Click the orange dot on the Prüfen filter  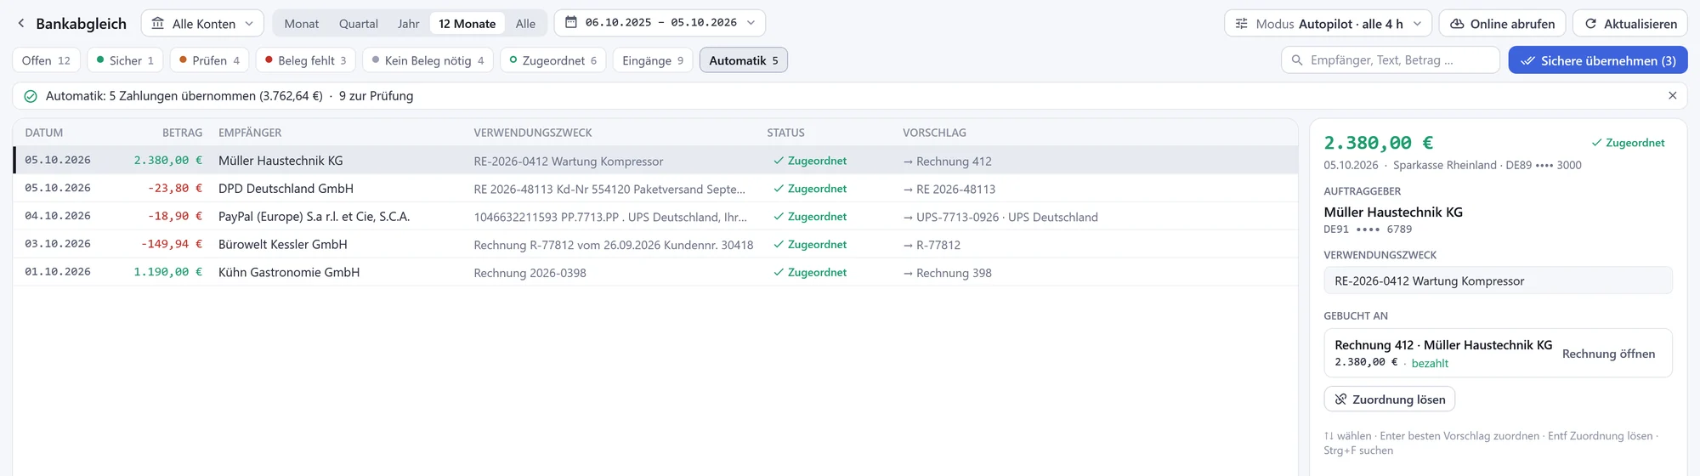point(183,59)
